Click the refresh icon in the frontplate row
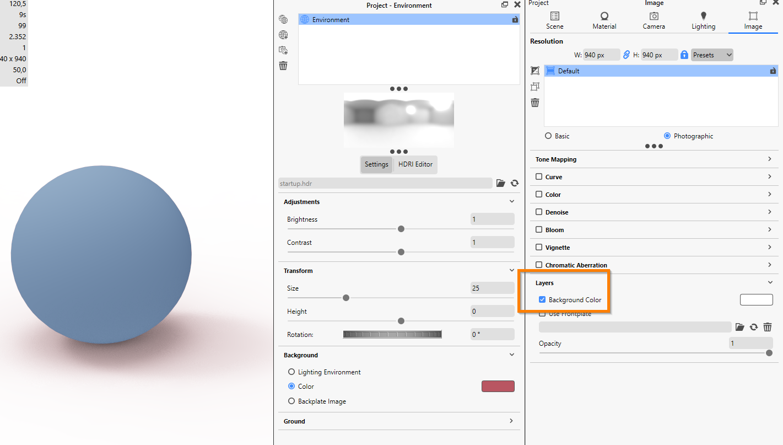This screenshot has height=445, width=783. coord(753,327)
